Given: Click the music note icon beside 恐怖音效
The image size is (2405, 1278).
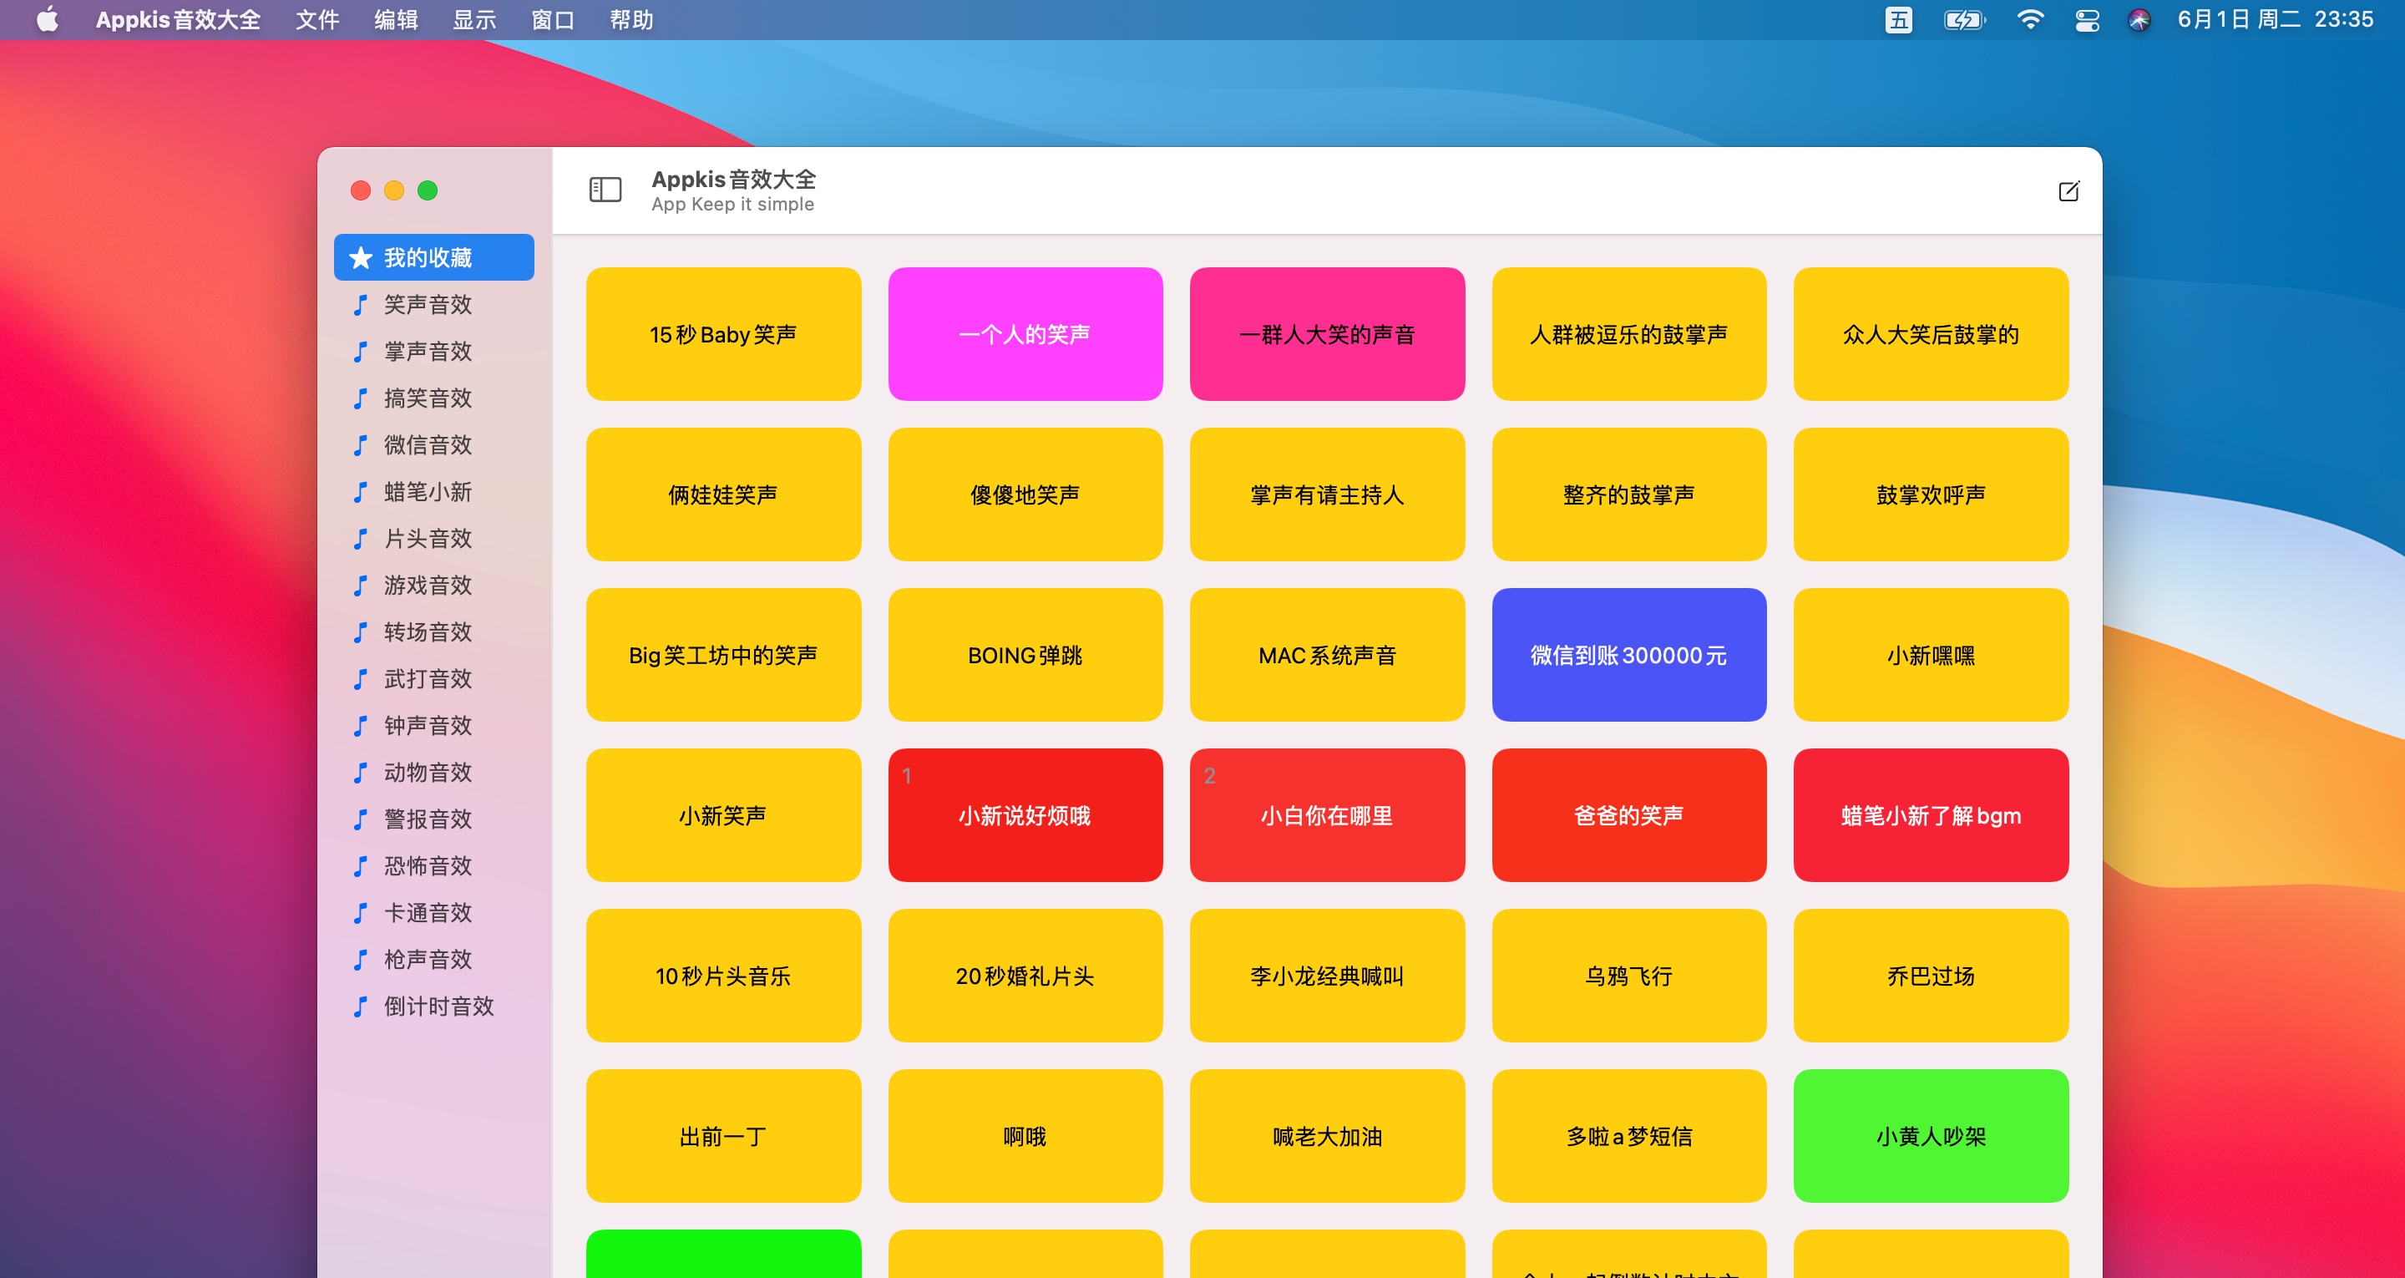Looking at the screenshot, I should click(362, 866).
